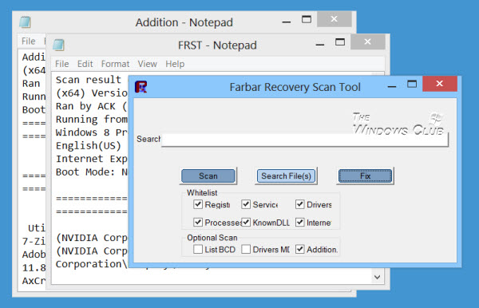Toggle the Drivers whitelist checkbox

[x=299, y=204]
